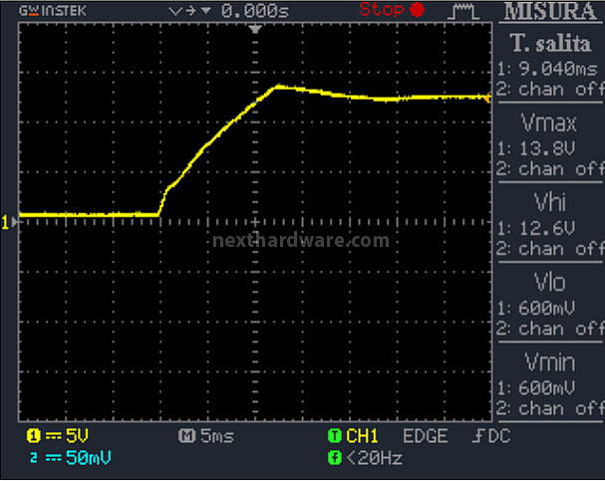Click the yellow channel 1 badge
605x481 pixels.
pyautogui.click(x=33, y=436)
